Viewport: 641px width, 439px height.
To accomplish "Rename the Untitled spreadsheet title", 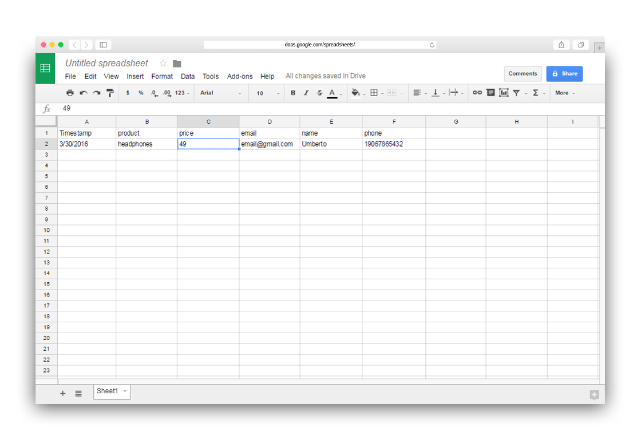I will click(x=106, y=64).
